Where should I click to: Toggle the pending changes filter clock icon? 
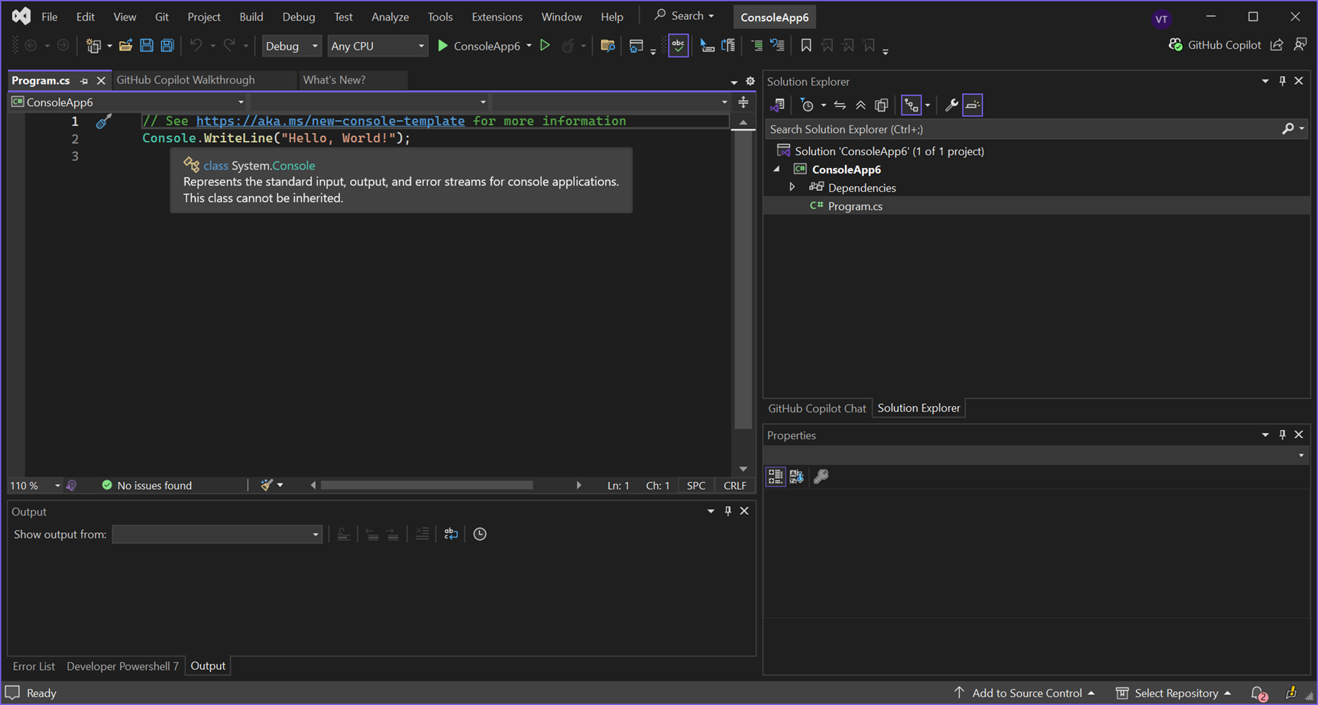[808, 105]
